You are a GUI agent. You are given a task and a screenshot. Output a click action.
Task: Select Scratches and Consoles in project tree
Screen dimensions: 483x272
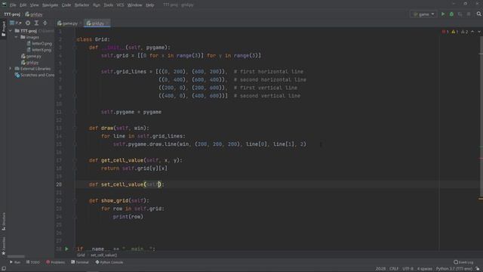[35, 75]
